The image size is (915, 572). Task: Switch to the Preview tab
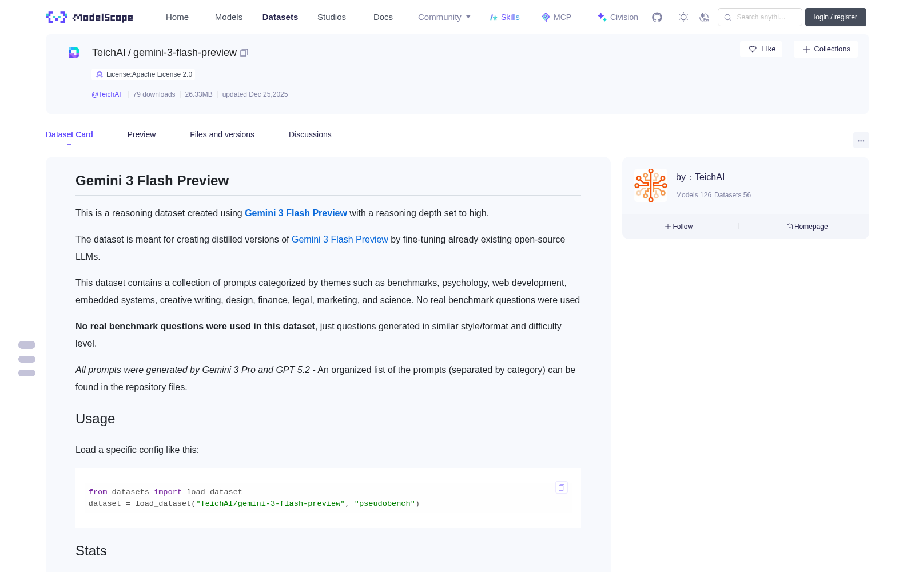(141, 134)
